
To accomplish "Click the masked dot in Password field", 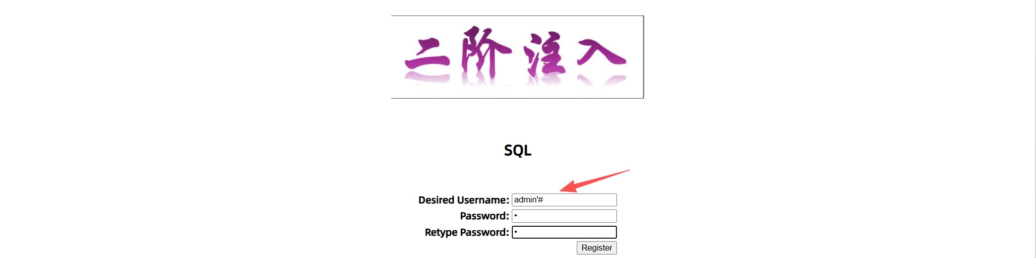I will point(516,215).
